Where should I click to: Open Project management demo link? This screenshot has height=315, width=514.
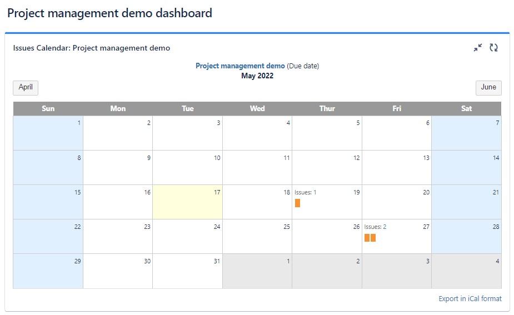pos(240,66)
